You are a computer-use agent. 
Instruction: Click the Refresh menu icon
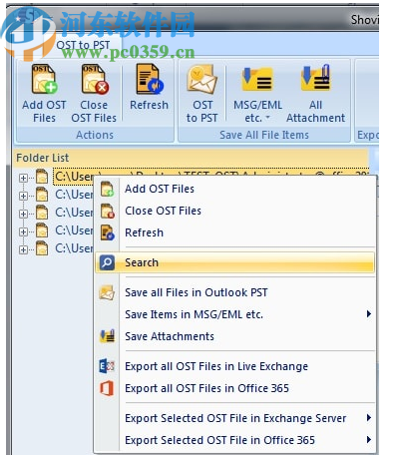pyautogui.click(x=107, y=232)
